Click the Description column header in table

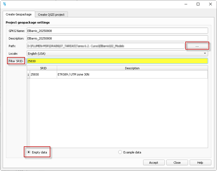tap(132, 68)
